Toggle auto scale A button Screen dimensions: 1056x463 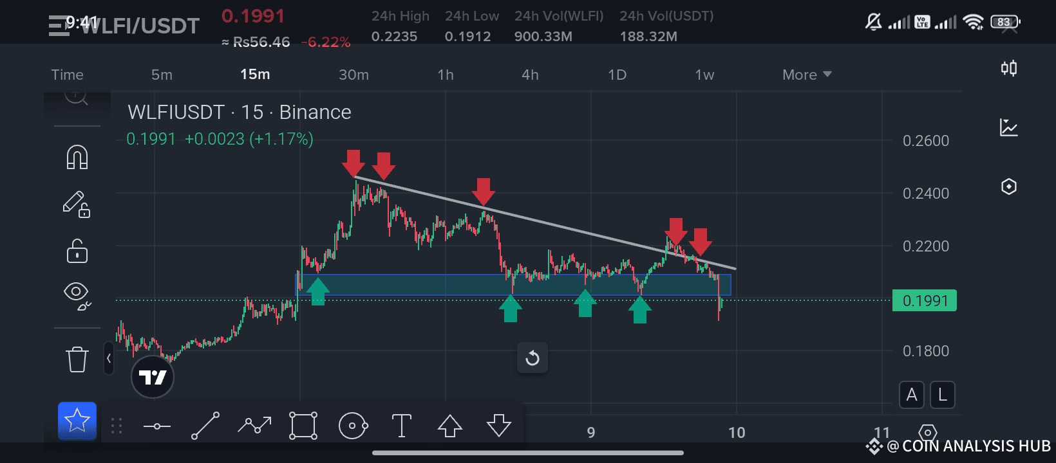pyautogui.click(x=912, y=395)
